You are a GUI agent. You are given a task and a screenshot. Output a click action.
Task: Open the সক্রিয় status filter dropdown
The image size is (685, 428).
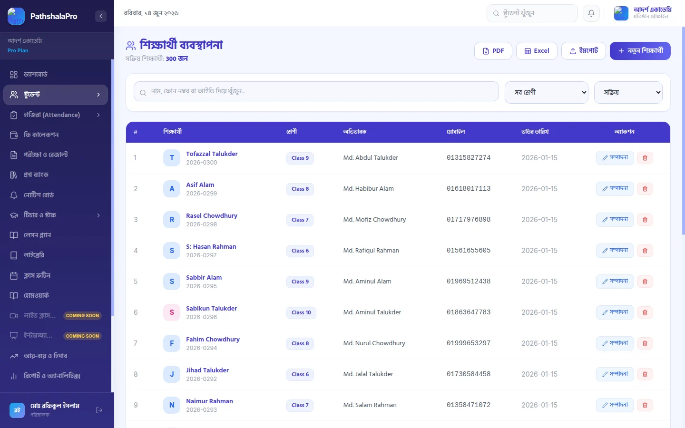628,92
